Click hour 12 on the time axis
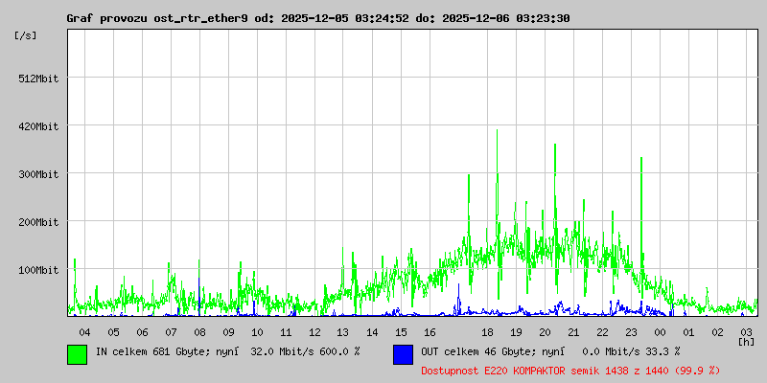The height and width of the screenshot is (383, 767). click(x=314, y=331)
